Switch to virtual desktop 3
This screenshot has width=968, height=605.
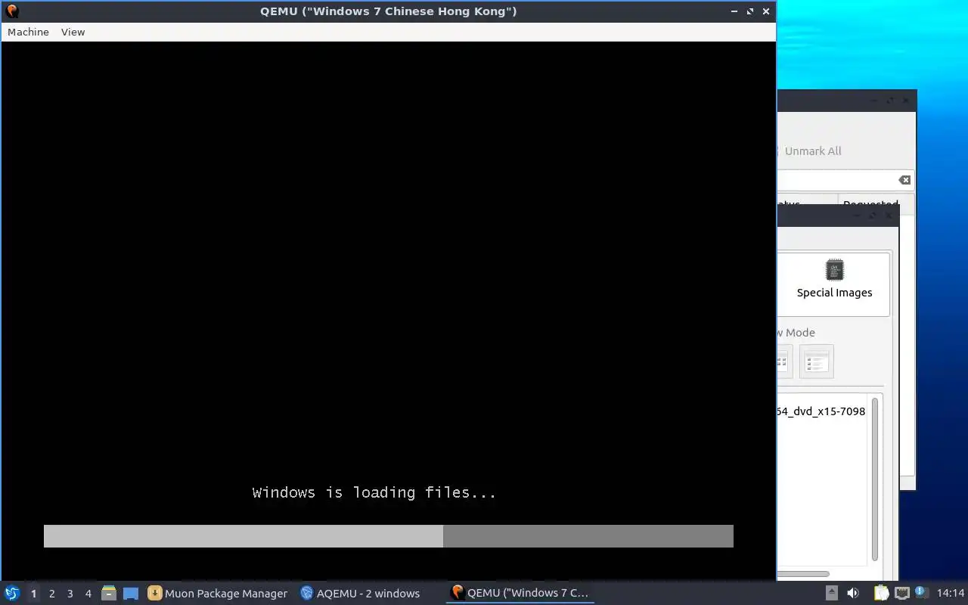[70, 594]
